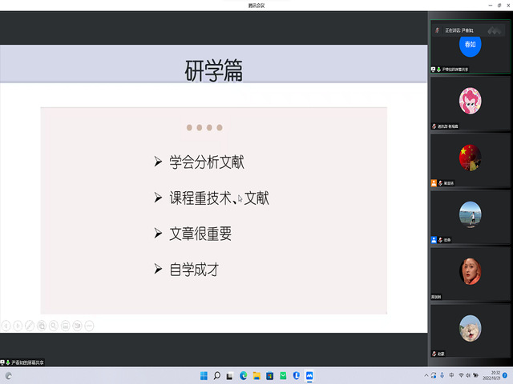Select the pen tool in slideshow toolbar

coord(30,326)
